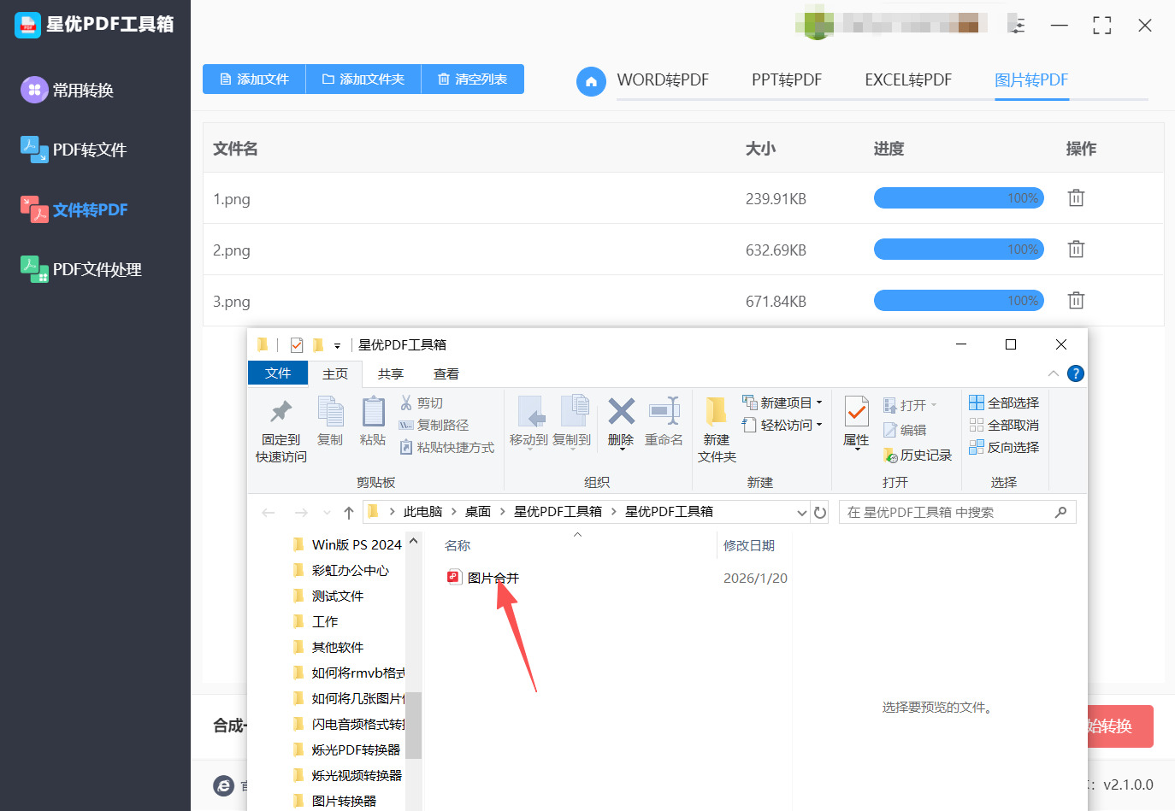Click the 星优PDF工具箱 app logo
The height and width of the screenshot is (811, 1175).
(27, 25)
